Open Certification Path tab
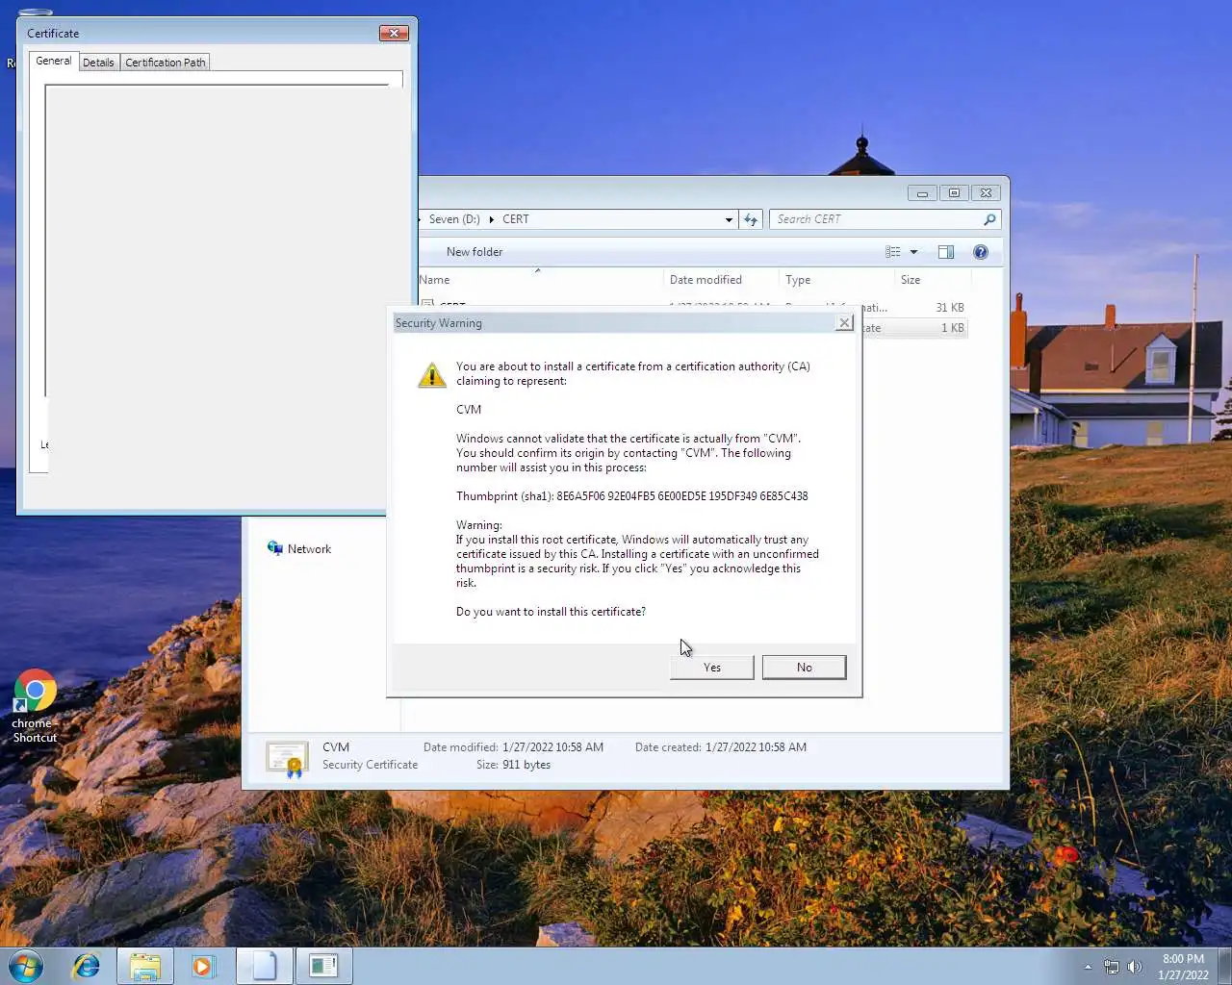This screenshot has width=1232, height=985. 166,63
